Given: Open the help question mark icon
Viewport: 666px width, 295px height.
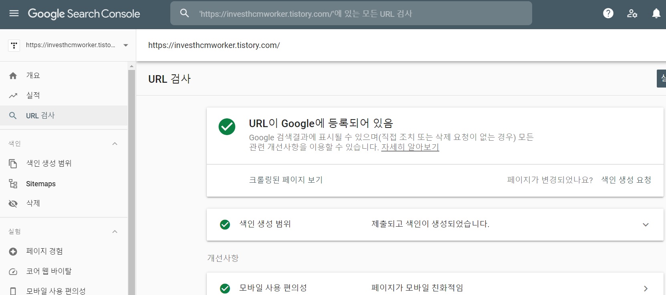Looking at the screenshot, I should coord(608,14).
